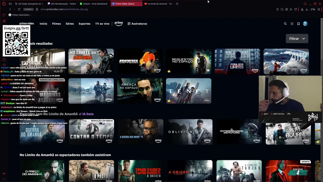Open Easy Setup sliders icon
The height and width of the screenshot is (182, 323).
pyautogui.click(x=319, y=9)
